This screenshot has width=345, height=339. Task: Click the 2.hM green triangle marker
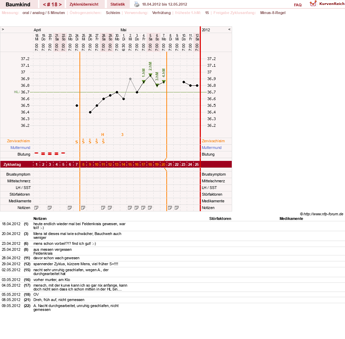[150, 75]
